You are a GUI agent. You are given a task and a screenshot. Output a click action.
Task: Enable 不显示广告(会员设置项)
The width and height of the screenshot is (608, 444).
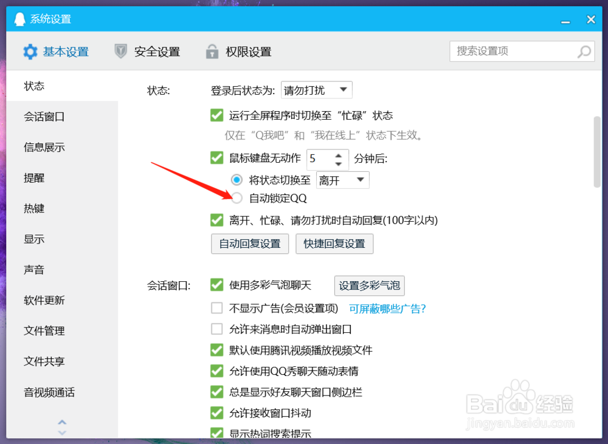click(216, 308)
